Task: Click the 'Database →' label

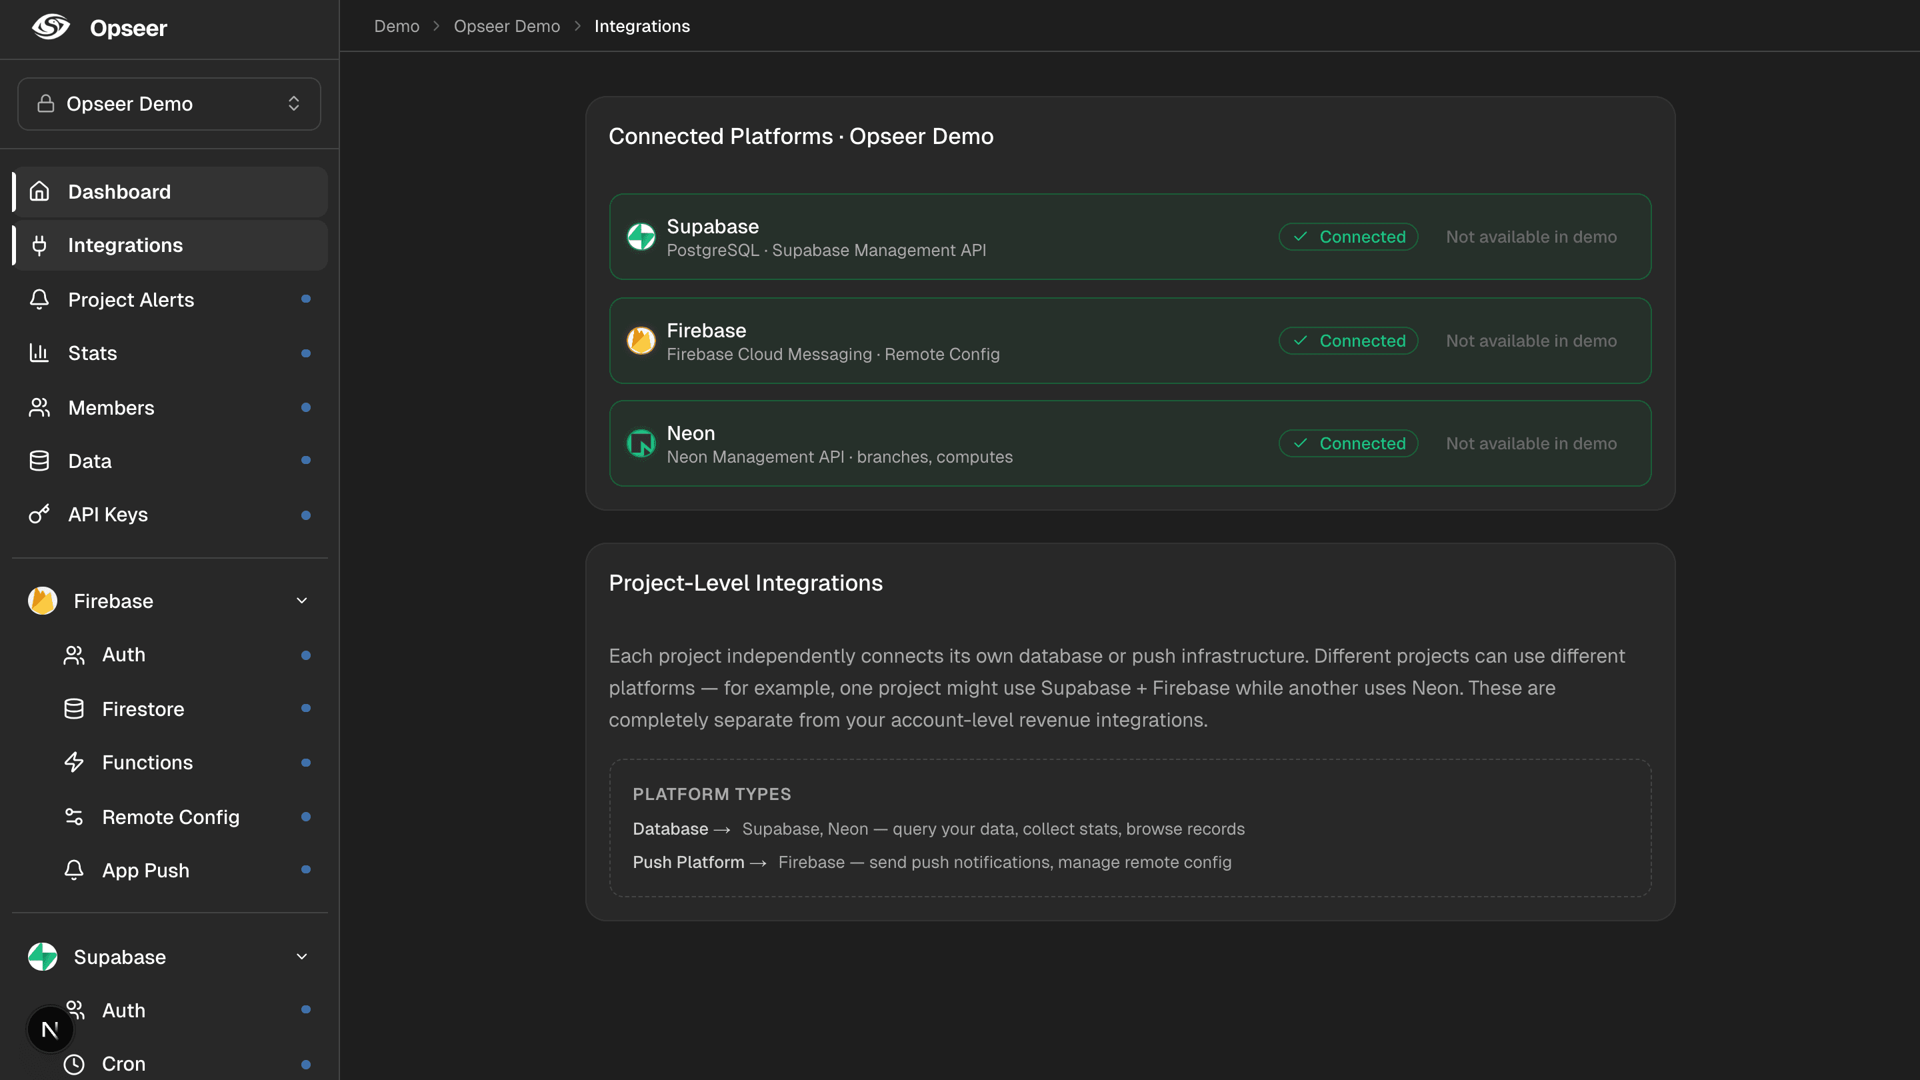Action: (x=681, y=829)
